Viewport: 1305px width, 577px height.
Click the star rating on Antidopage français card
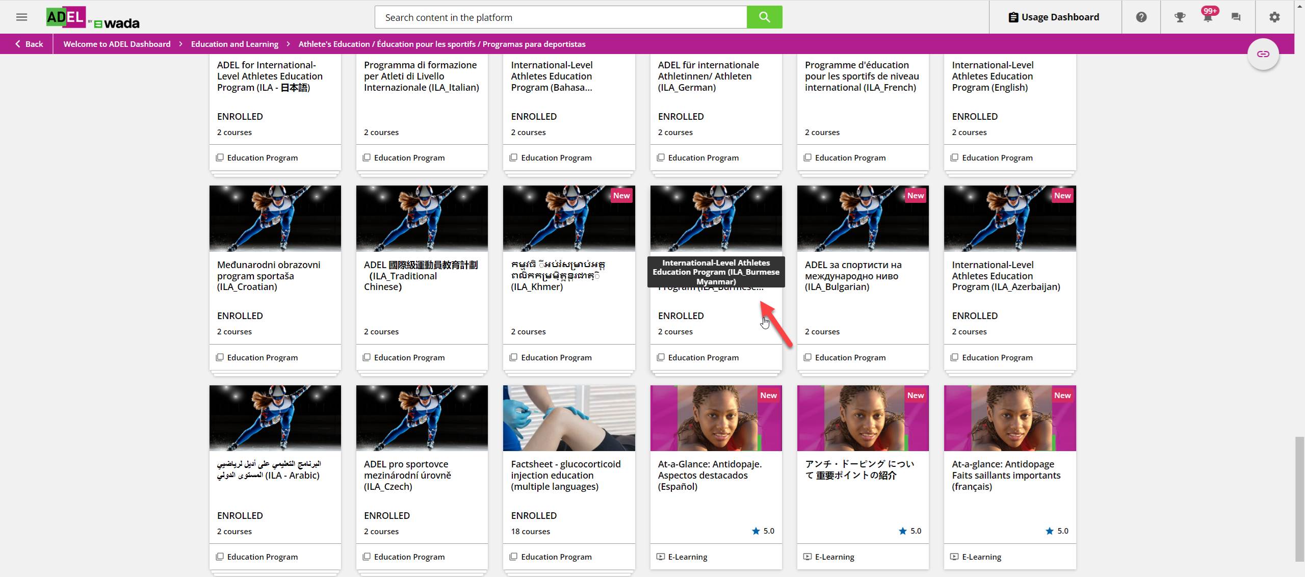tap(1056, 531)
